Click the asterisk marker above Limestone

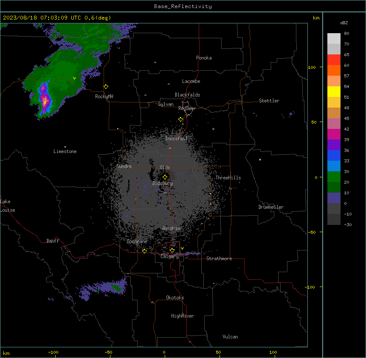(x=65, y=147)
